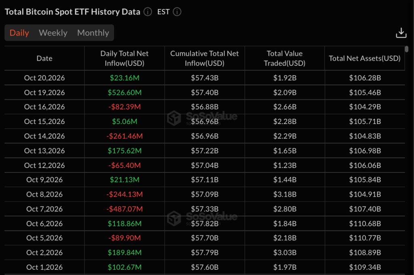Screen dimensions: 414x275
Task: Click the $57.11B cumulative inflow cell
Action: click(205, 180)
